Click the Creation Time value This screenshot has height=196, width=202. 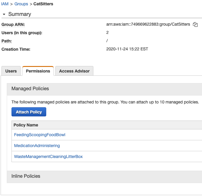point(127,49)
